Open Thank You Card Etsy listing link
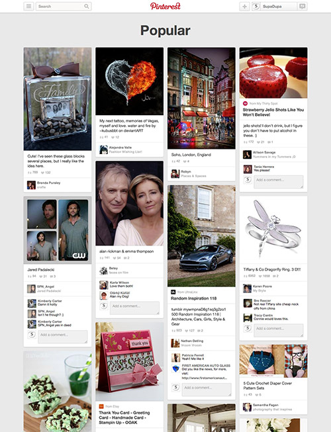This screenshot has height=432, width=331. click(124, 417)
